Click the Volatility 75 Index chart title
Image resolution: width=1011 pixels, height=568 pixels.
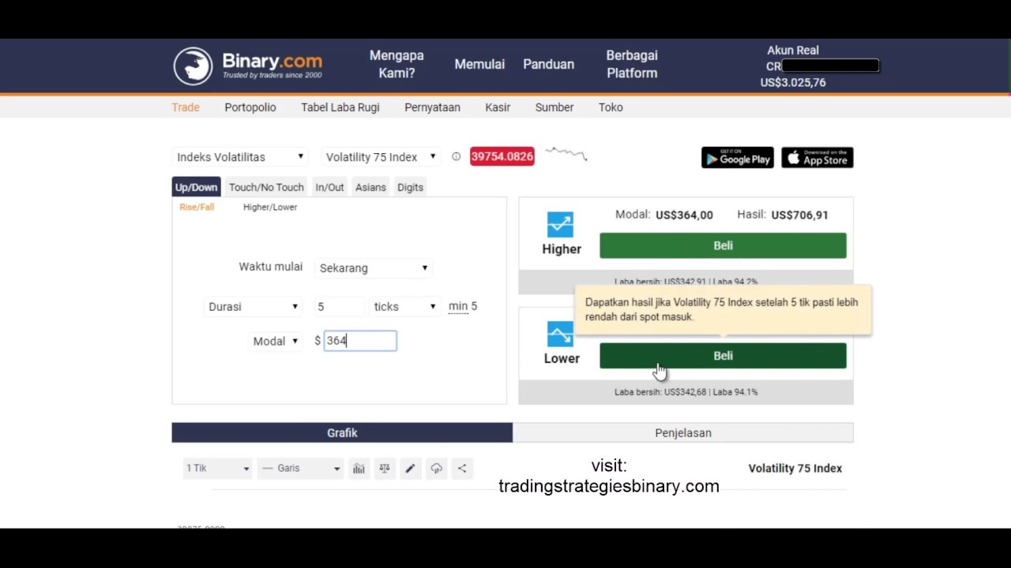795,469
